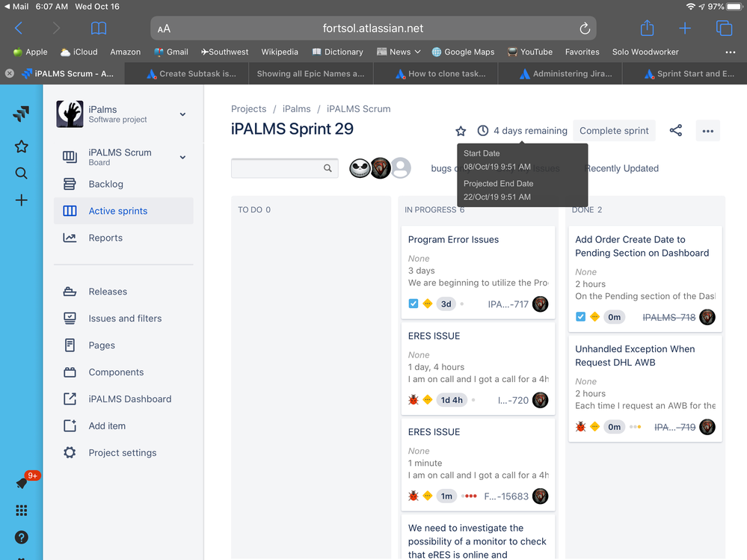The height and width of the screenshot is (560, 747).
Task: Open Project settings
Action: click(x=123, y=453)
